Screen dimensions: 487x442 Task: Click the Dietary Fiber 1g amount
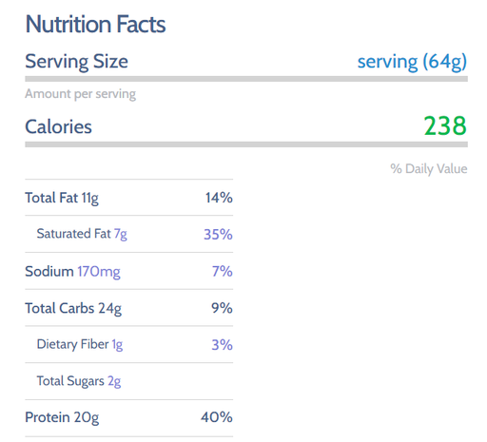click(117, 345)
